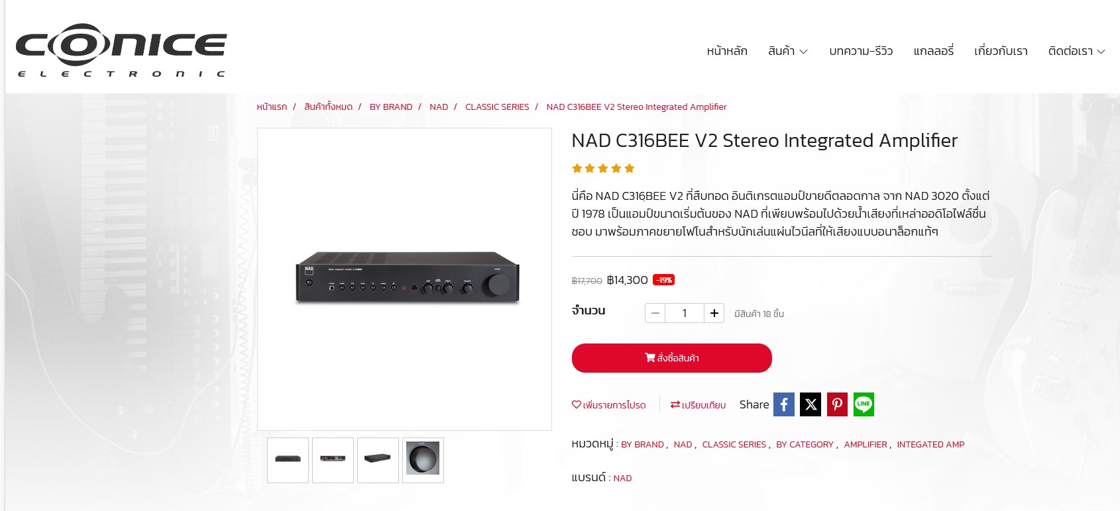Click the red สั่งซื้อสินค้า order button
Screen dimensions: 1120x511
[672, 358]
